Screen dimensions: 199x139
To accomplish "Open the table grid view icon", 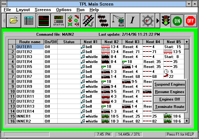I will tap(29, 21).
